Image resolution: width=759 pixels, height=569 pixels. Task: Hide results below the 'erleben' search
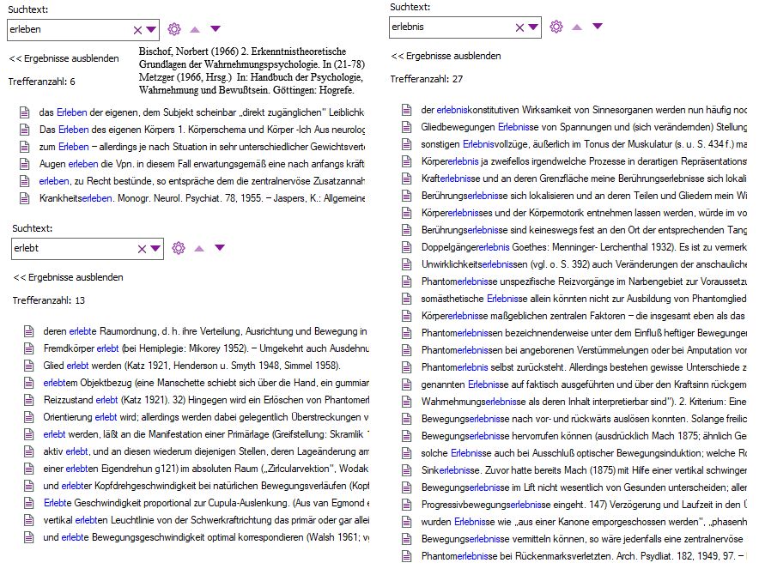[x=64, y=58]
